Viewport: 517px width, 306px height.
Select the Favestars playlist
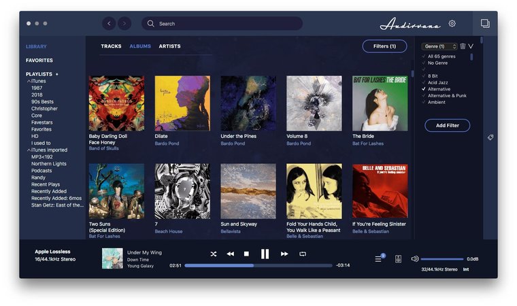[x=42, y=122]
